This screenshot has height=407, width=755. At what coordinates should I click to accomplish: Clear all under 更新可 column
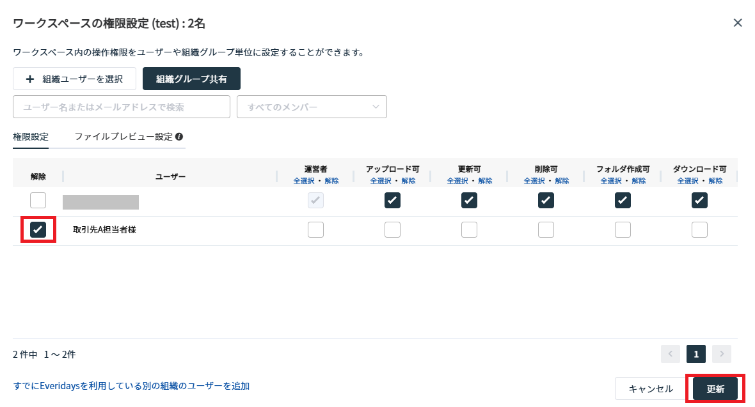pos(486,181)
